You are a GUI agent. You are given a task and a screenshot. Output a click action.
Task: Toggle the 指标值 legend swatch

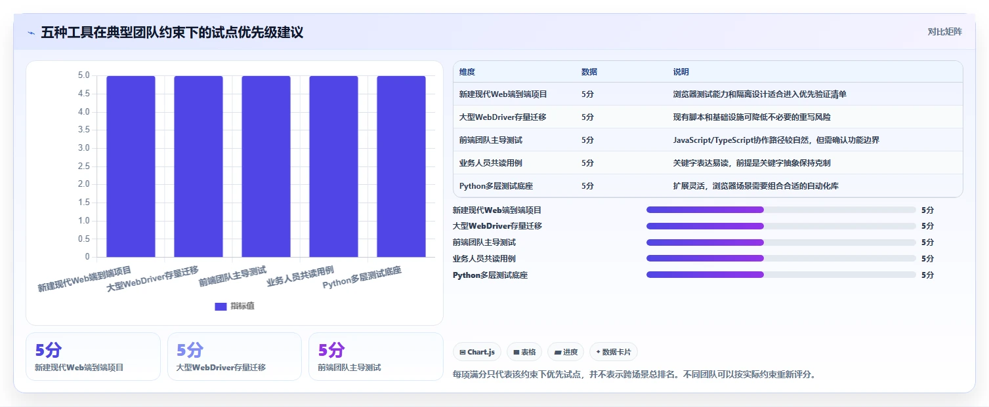221,306
